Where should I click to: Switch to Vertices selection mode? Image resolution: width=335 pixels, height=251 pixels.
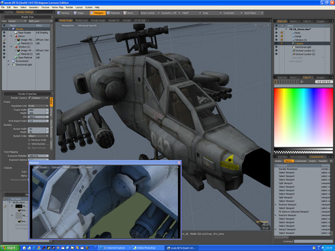(x=63, y=12)
